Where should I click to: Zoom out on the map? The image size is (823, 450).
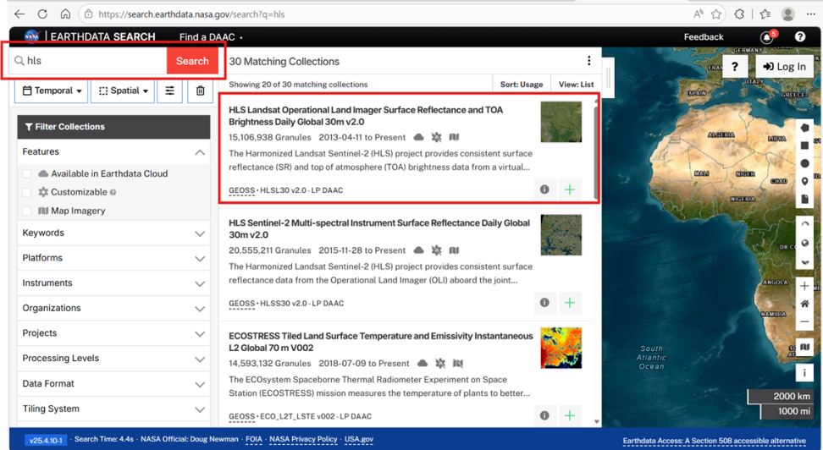pos(804,322)
